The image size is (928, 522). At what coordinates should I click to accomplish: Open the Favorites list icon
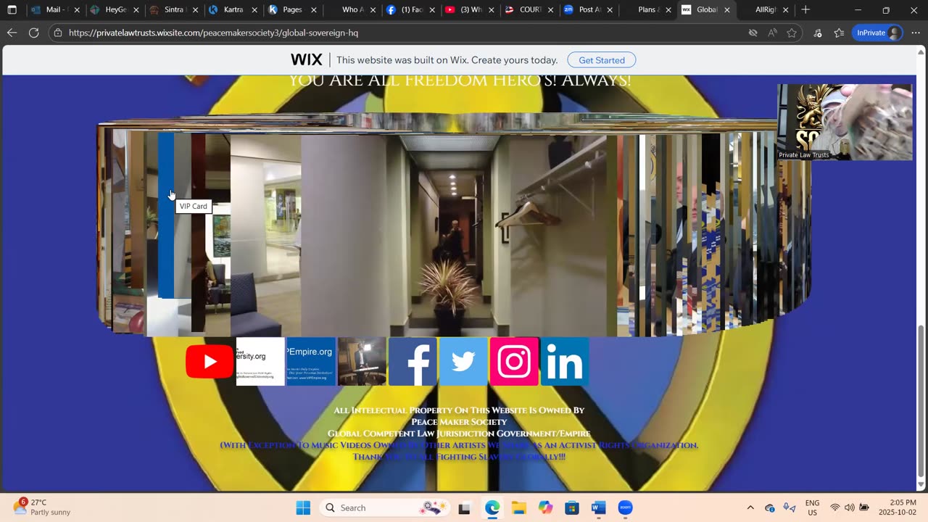point(839,33)
